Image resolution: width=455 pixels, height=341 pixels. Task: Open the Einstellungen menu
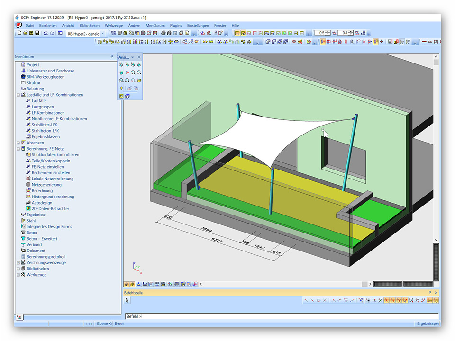(x=198, y=25)
